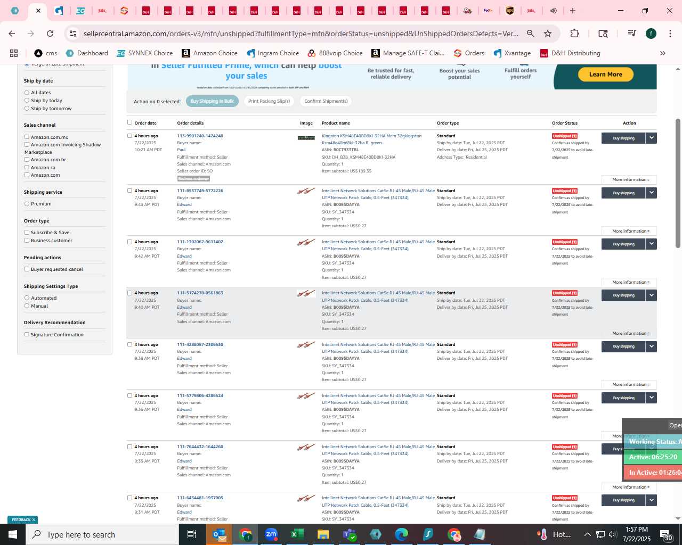Click the Buy Shipping in Bulk button
Viewport: 682px width, 545px height.
(212, 101)
